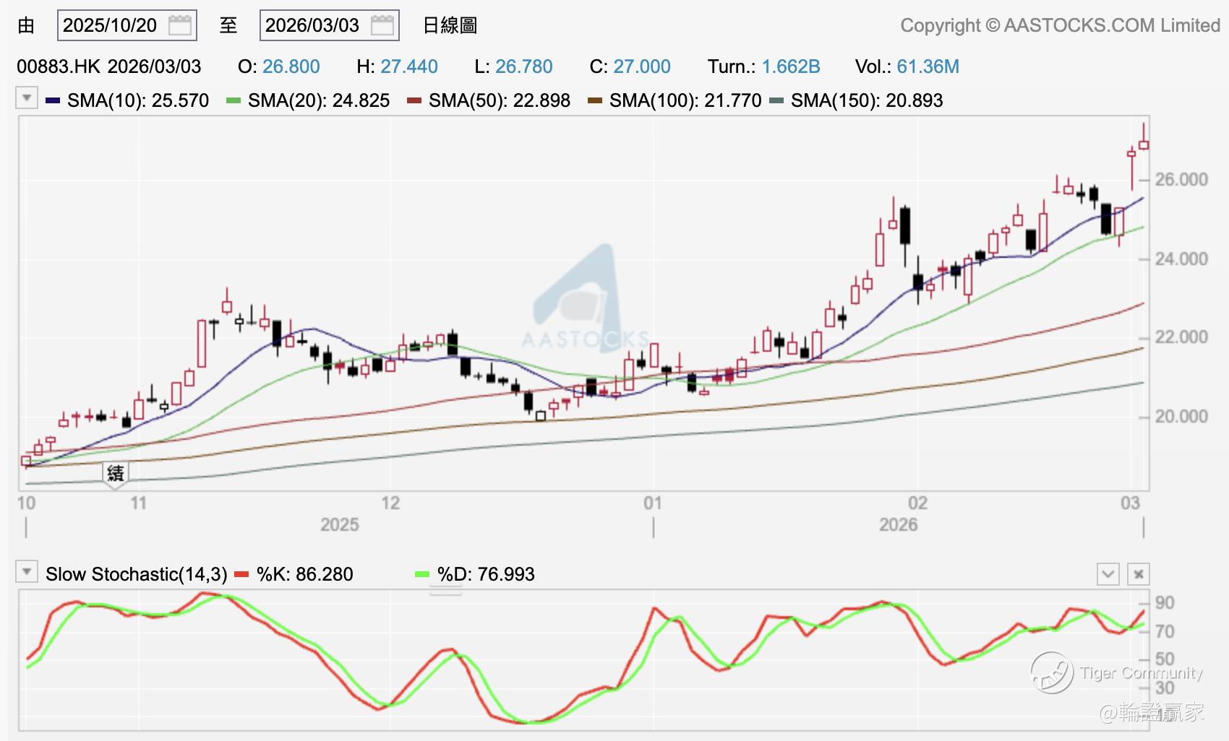
Task: Click the SMA(100): 21.770 label
Action: 685,100
